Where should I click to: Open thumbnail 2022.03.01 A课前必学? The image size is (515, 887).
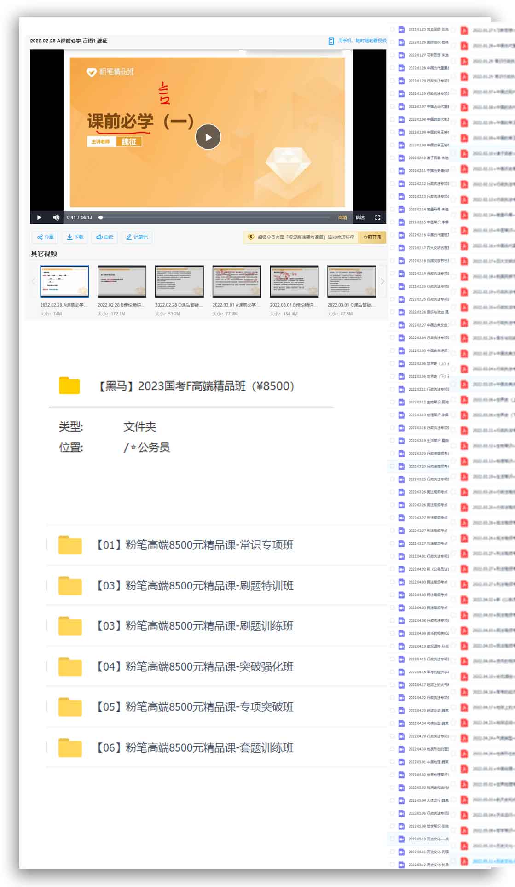tap(237, 281)
